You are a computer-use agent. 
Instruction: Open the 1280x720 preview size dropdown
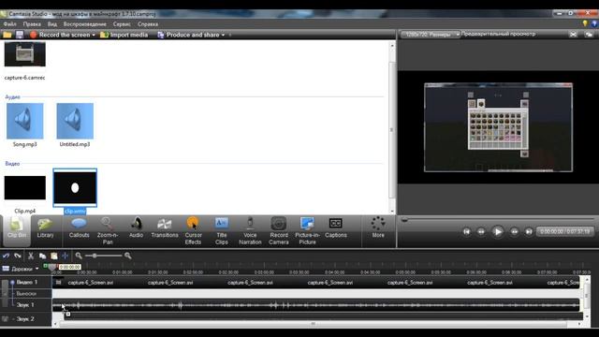tap(431, 35)
